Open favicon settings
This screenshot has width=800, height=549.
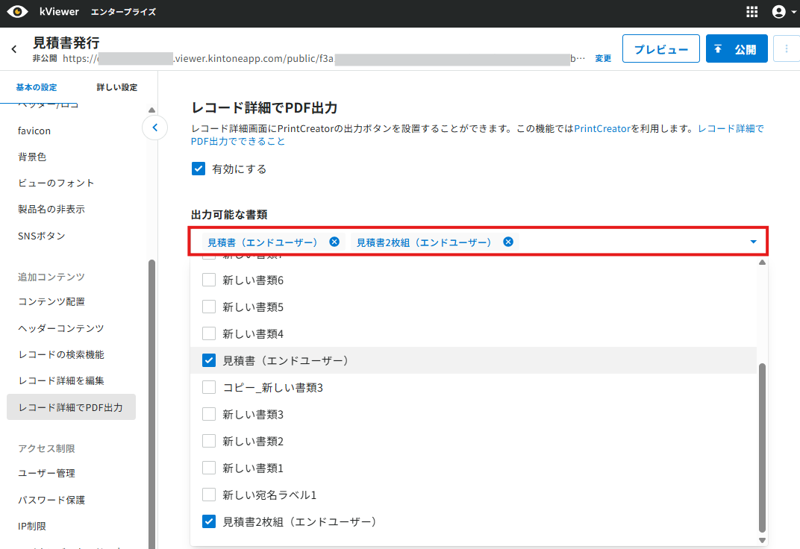(34, 131)
